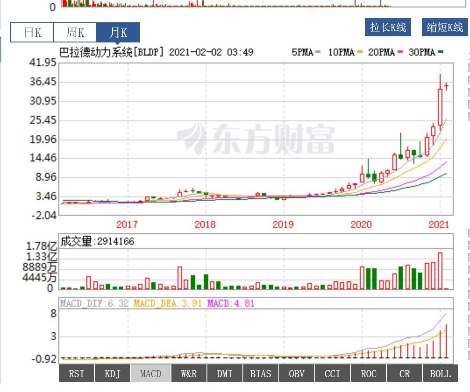Click the MACD:4.81 value
Image resolution: width=470 pixels, height=392 pixels.
coord(231,304)
